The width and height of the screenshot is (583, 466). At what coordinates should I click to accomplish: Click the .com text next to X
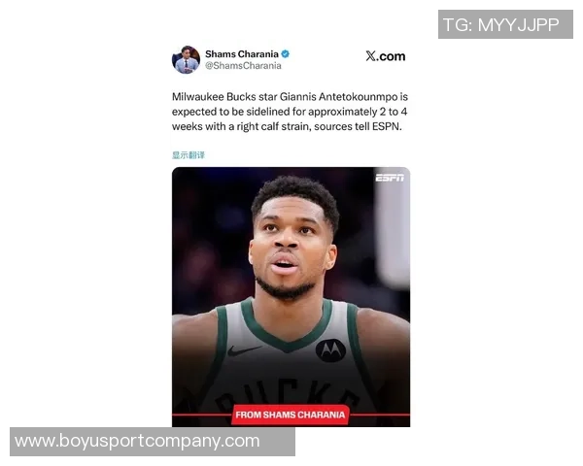click(x=391, y=56)
